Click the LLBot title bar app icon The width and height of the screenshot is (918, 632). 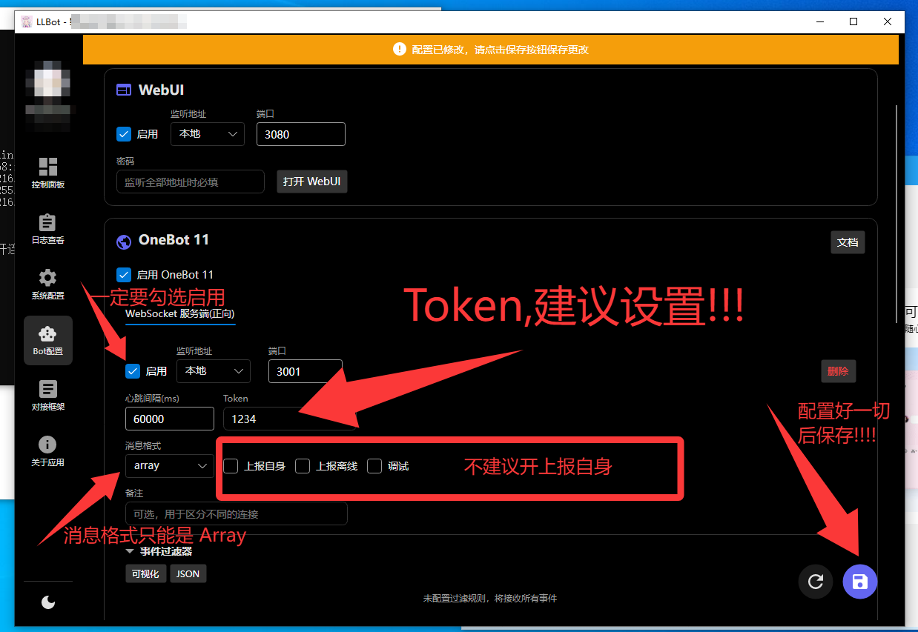click(x=27, y=21)
